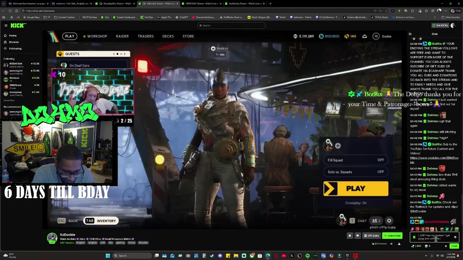Select the TRADERS tab
Screen dimensions: 463x260
[145, 36]
